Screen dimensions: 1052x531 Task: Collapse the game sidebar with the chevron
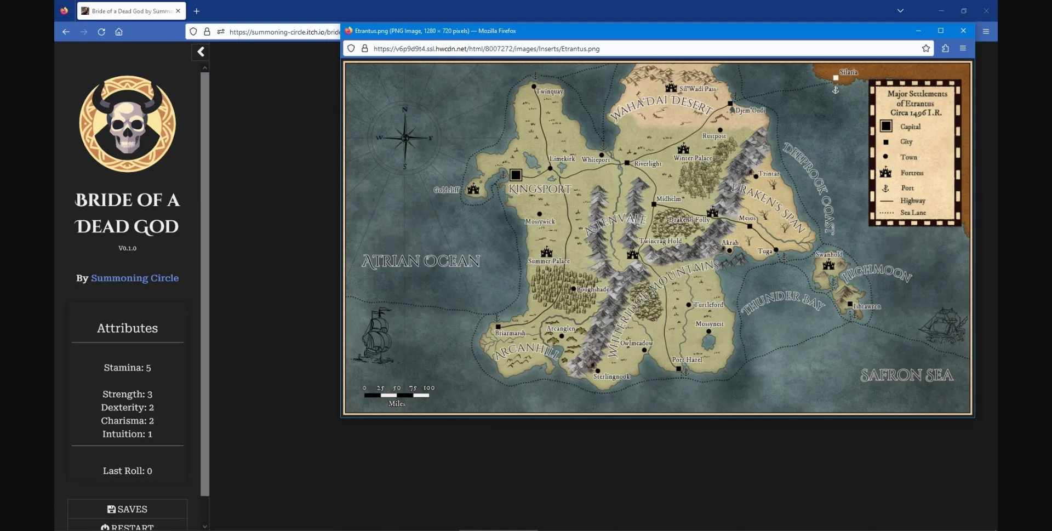(201, 52)
